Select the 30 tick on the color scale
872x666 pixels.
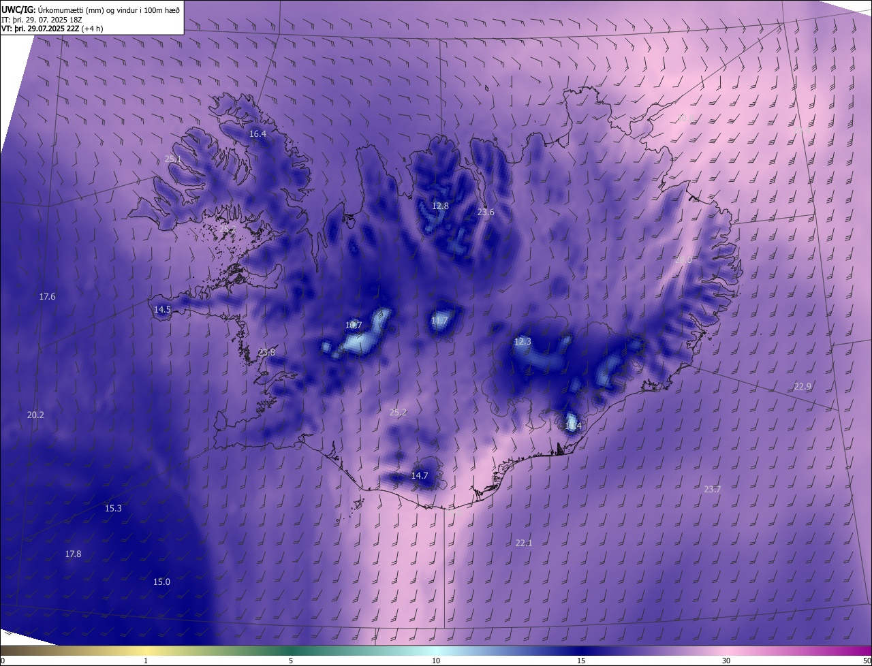coord(726,661)
